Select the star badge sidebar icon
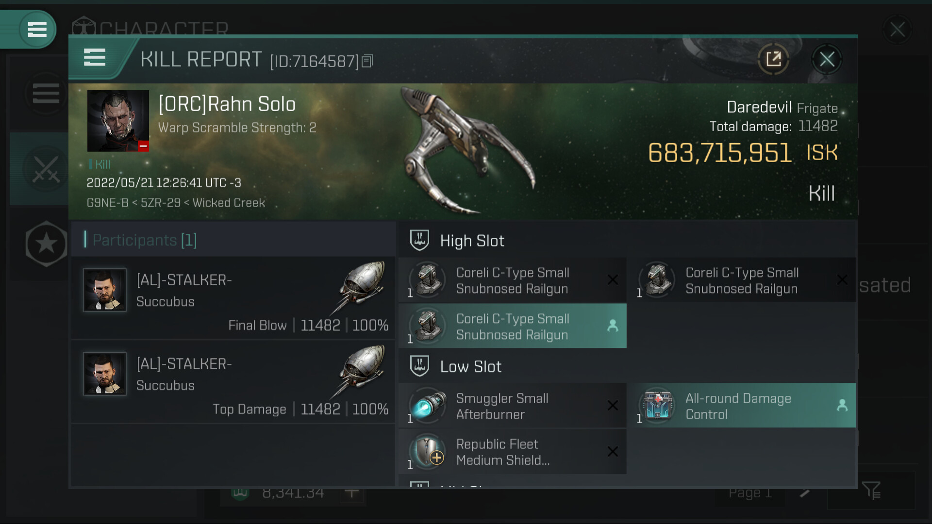The width and height of the screenshot is (932, 524). tap(46, 244)
